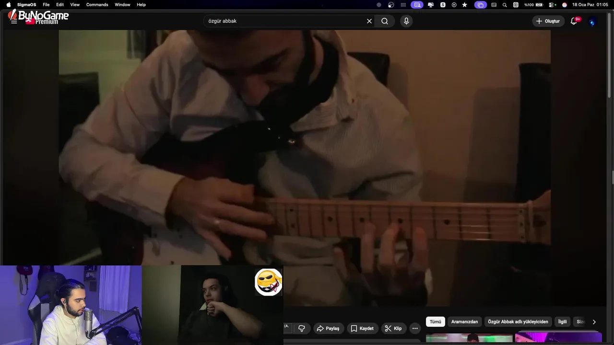This screenshot has width=614, height=345.
Task: Click the purple screen-sharing menu bar icon
Action: tap(417, 4)
